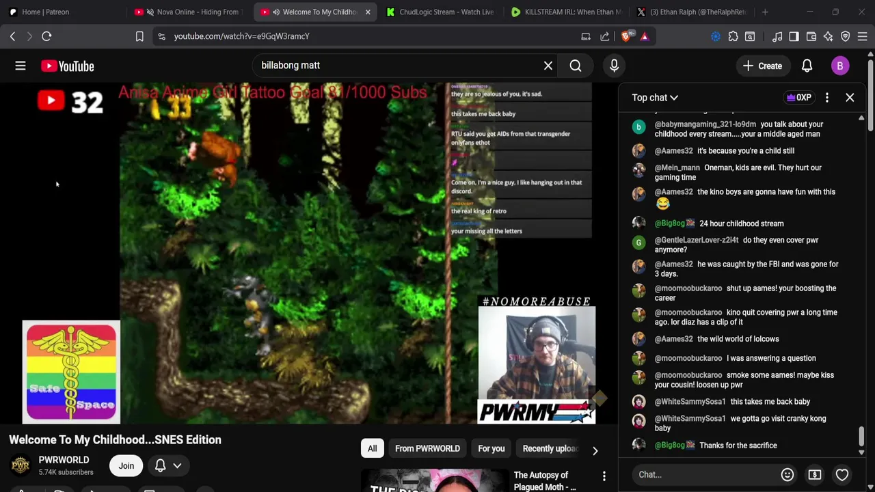Go to YouTube home via logo
This screenshot has height=492, width=875.
(x=67, y=66)
